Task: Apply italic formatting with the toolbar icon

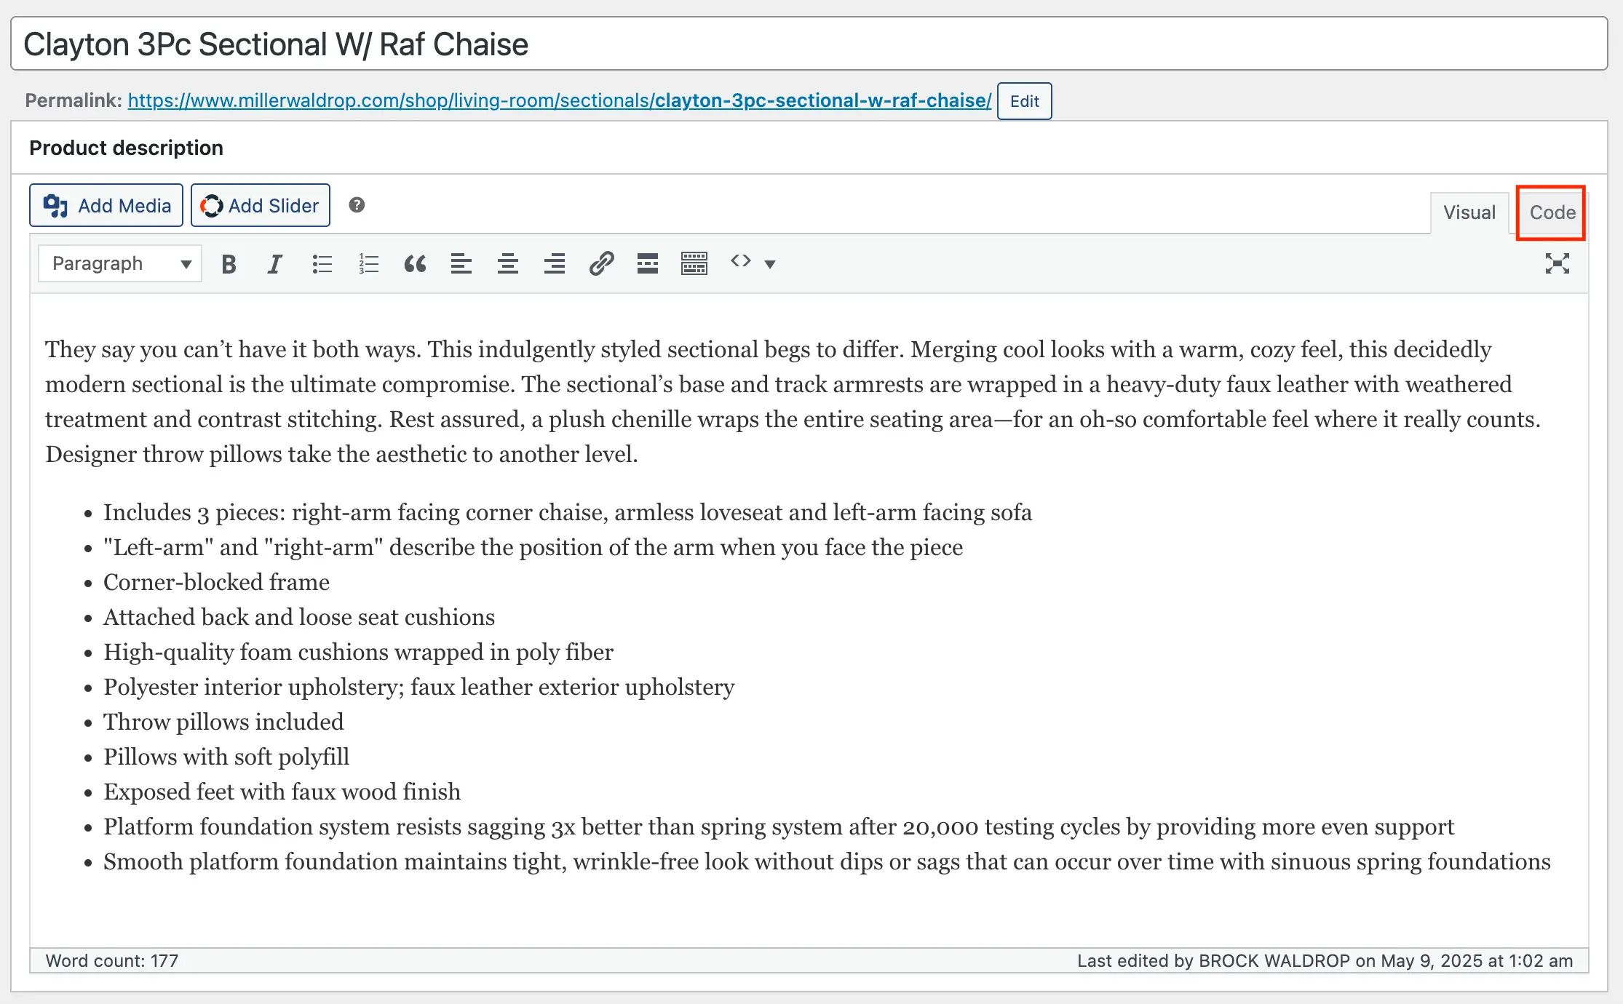Action: (274, 263)
